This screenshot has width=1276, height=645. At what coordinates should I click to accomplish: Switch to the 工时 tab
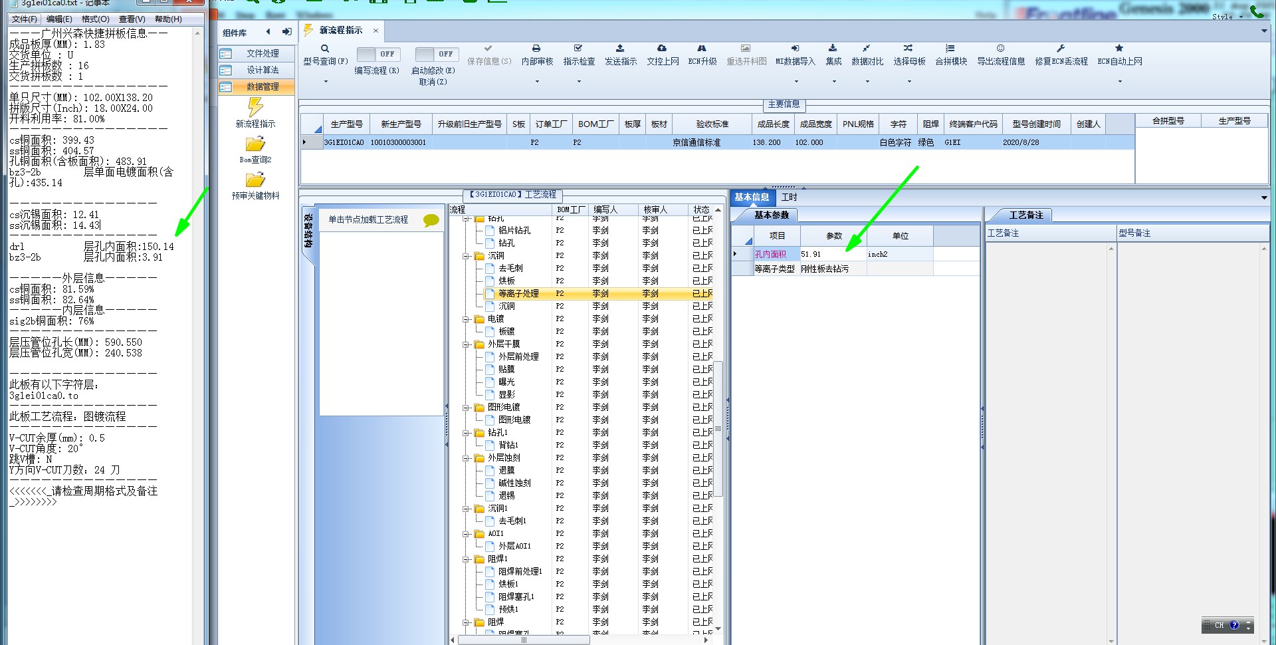(x=790, y=197)
